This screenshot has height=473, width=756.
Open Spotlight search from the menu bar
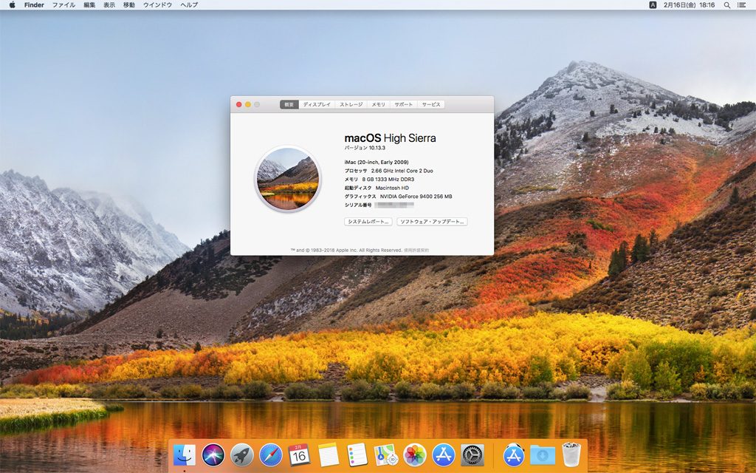tap(727, 5)
